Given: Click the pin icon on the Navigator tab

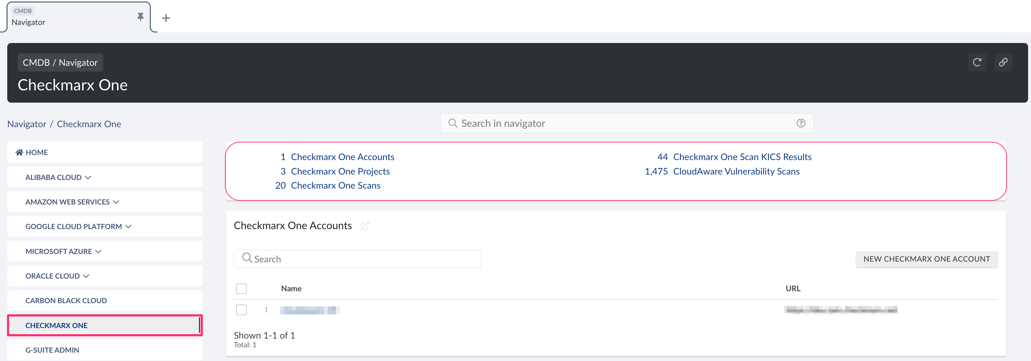Looking at the screenshot, I should click(x=140, y=17).
